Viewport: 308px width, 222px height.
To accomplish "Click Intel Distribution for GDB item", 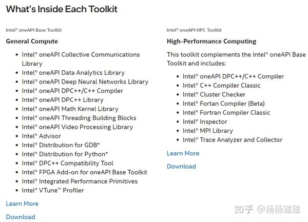I will [x=61, y=145].
